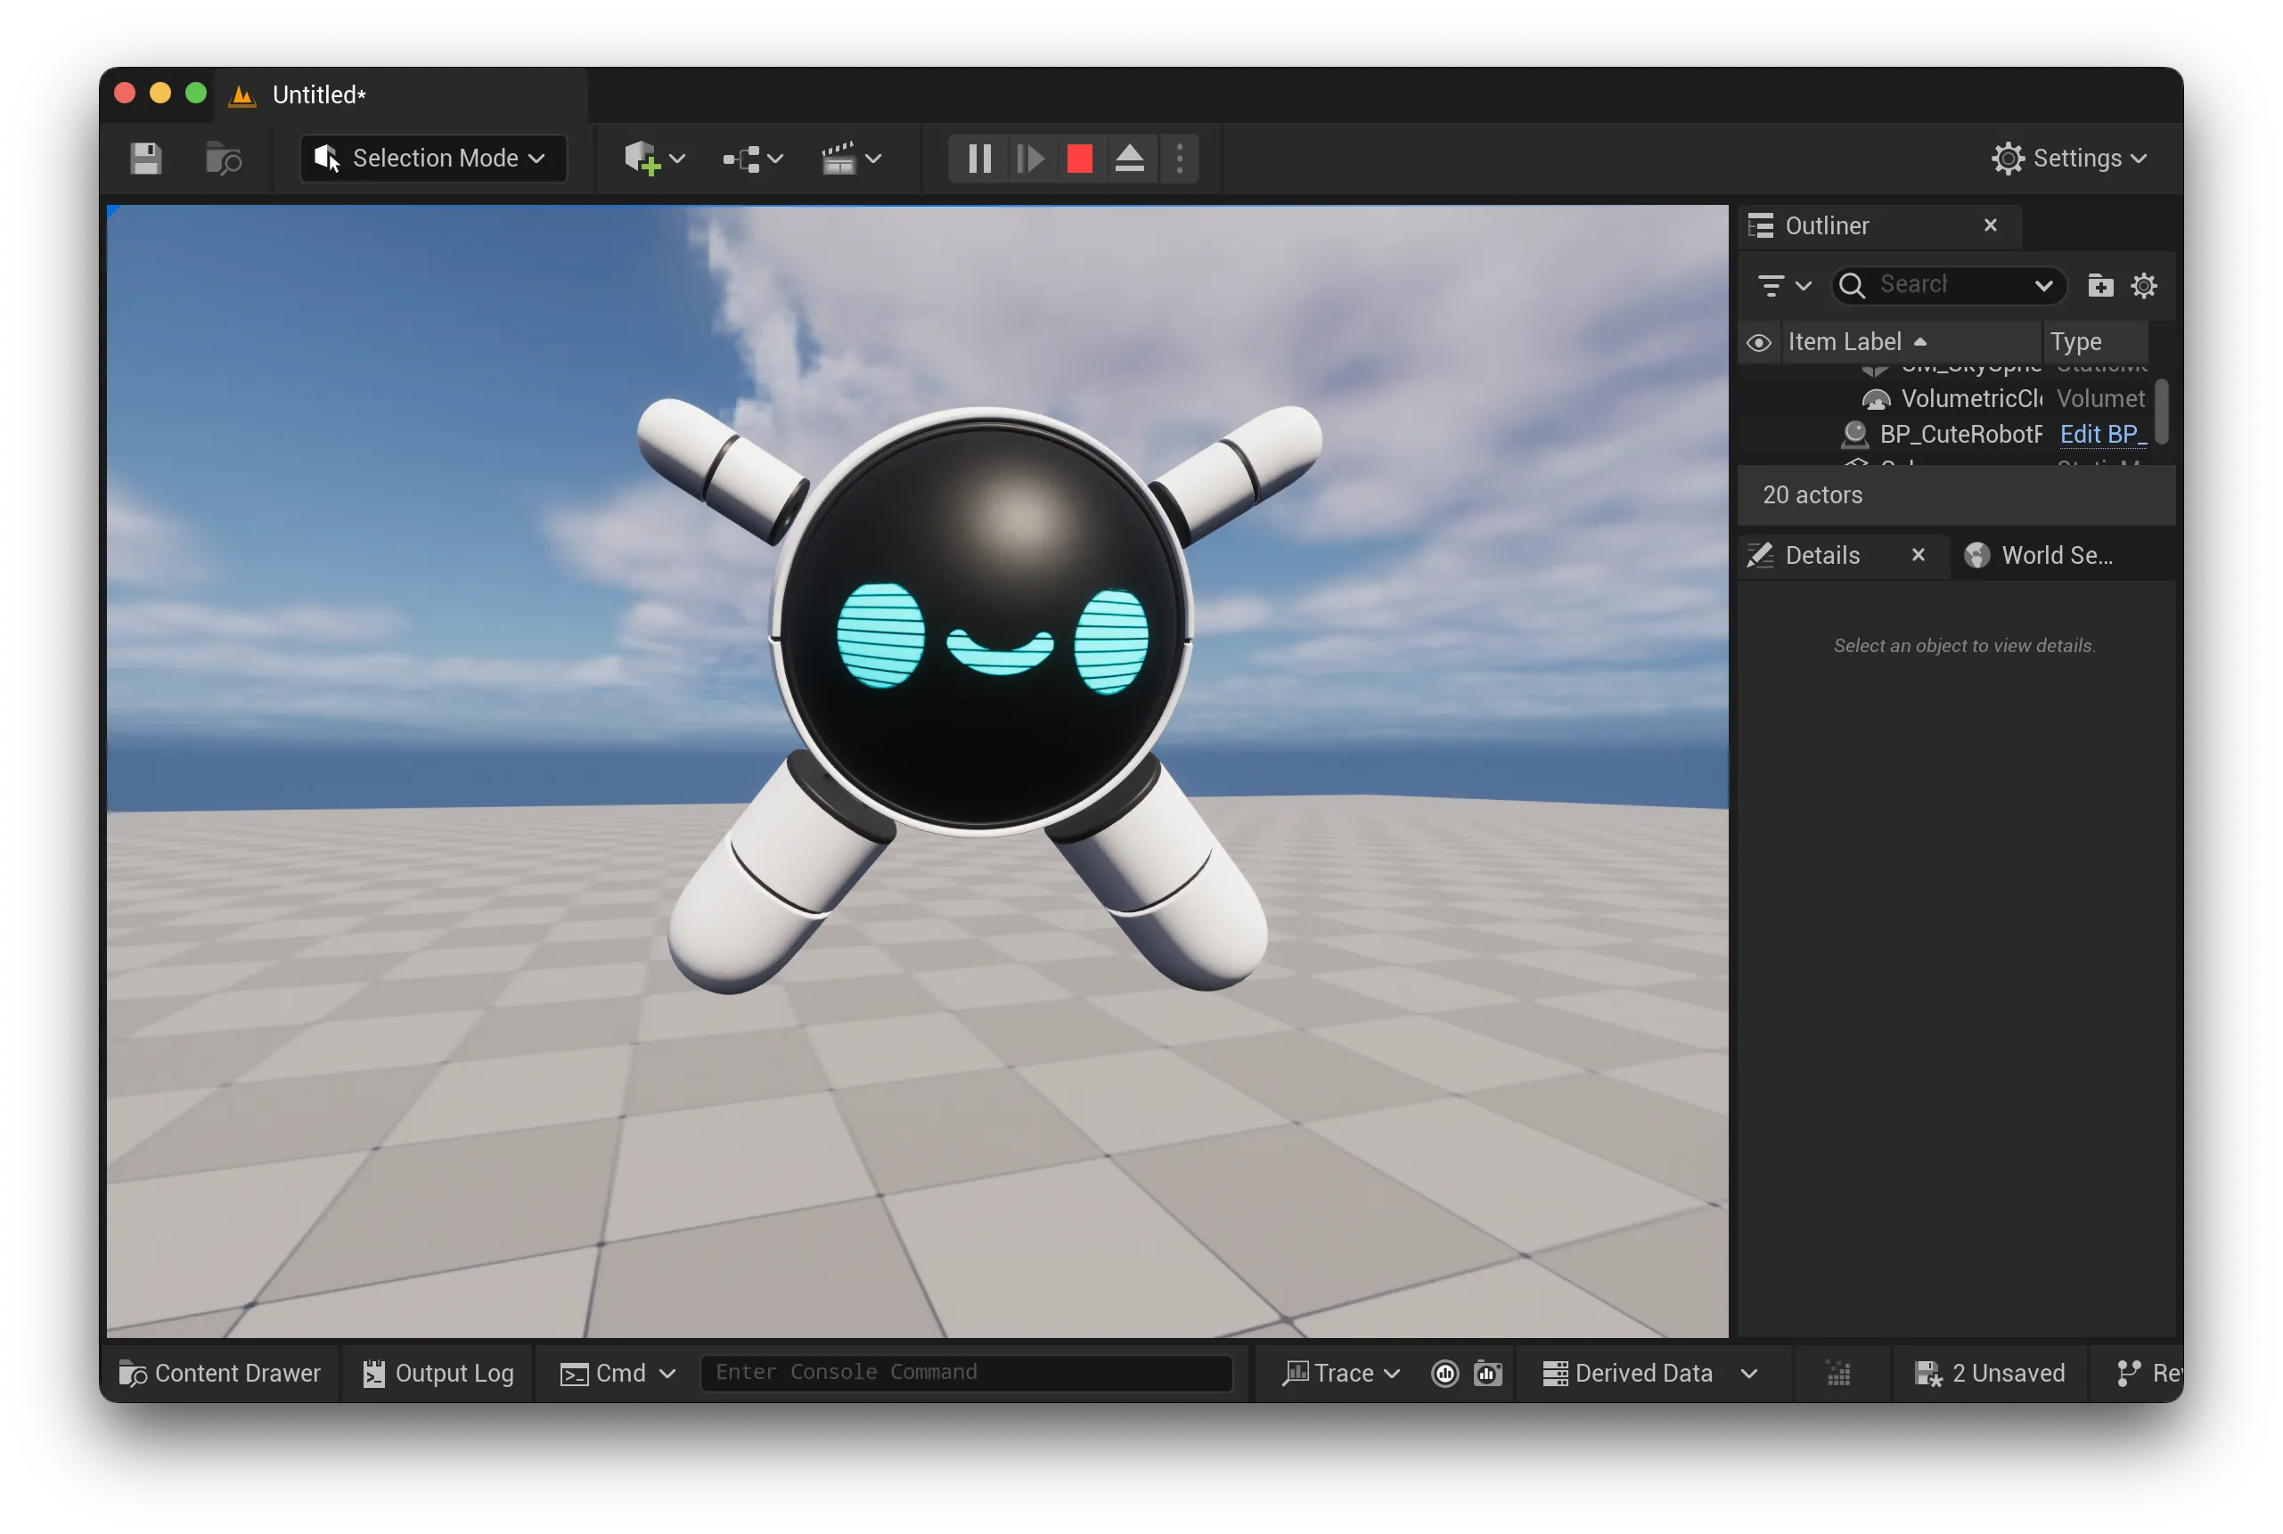The height and width of the screenshot is (1534, 2283).
Task: Pause the simulation playback
Action: [979, 159]
